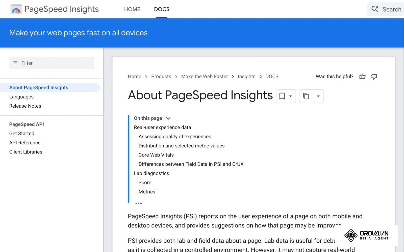Jump to Lab diagnostics section
Viewport: 404px width, 252px height.
[x=151, y=173]
